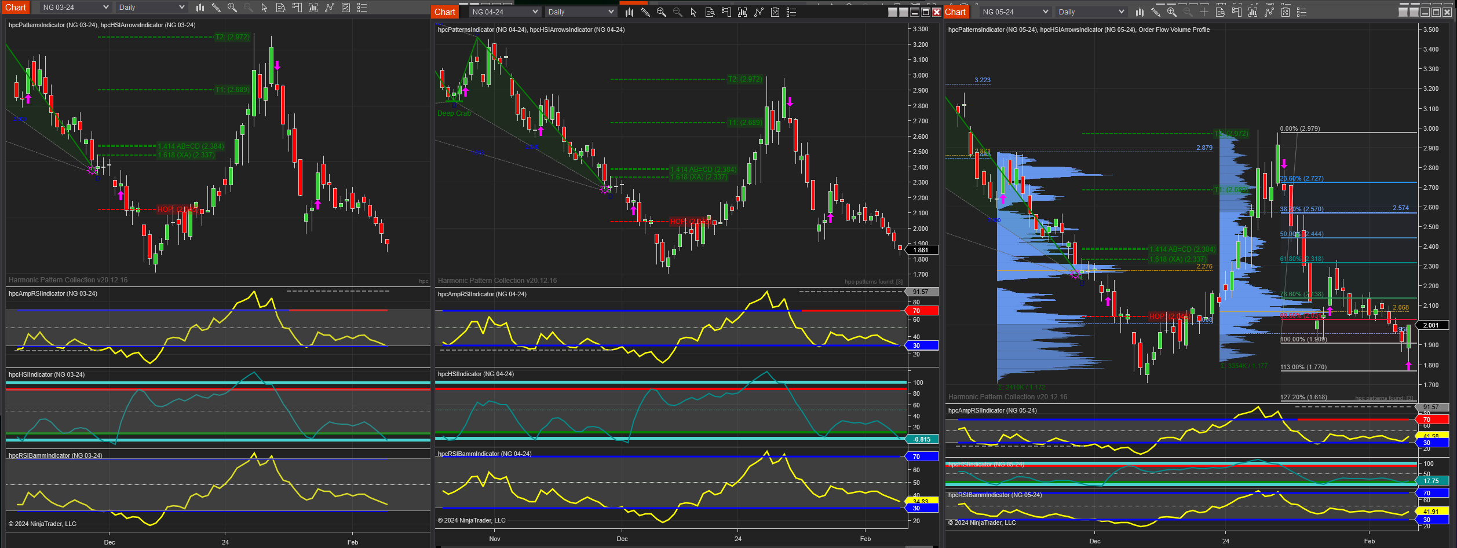Viewport: 1457px width, 548px height.
Task: Open Data Box icon in NG 03-24 toolbar
Action: click(281, 8)
